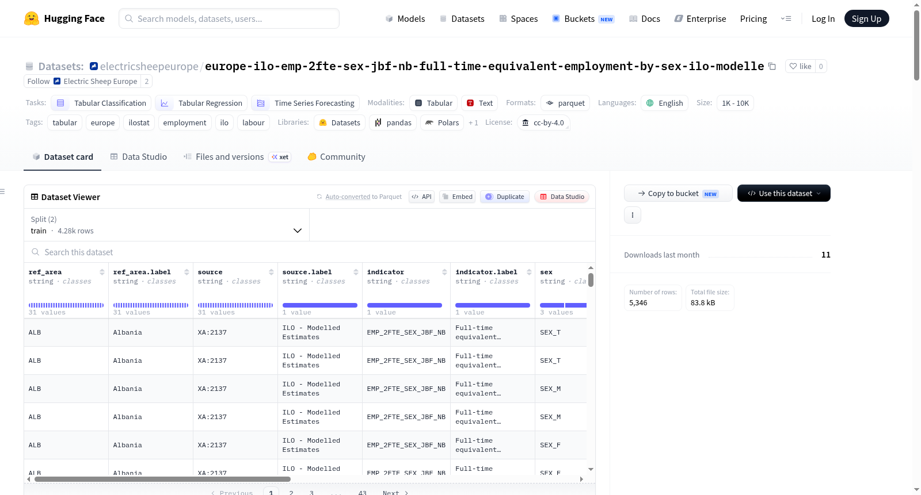Click the sort icon on the source column
Screen dimensions: 921x495
271,272
